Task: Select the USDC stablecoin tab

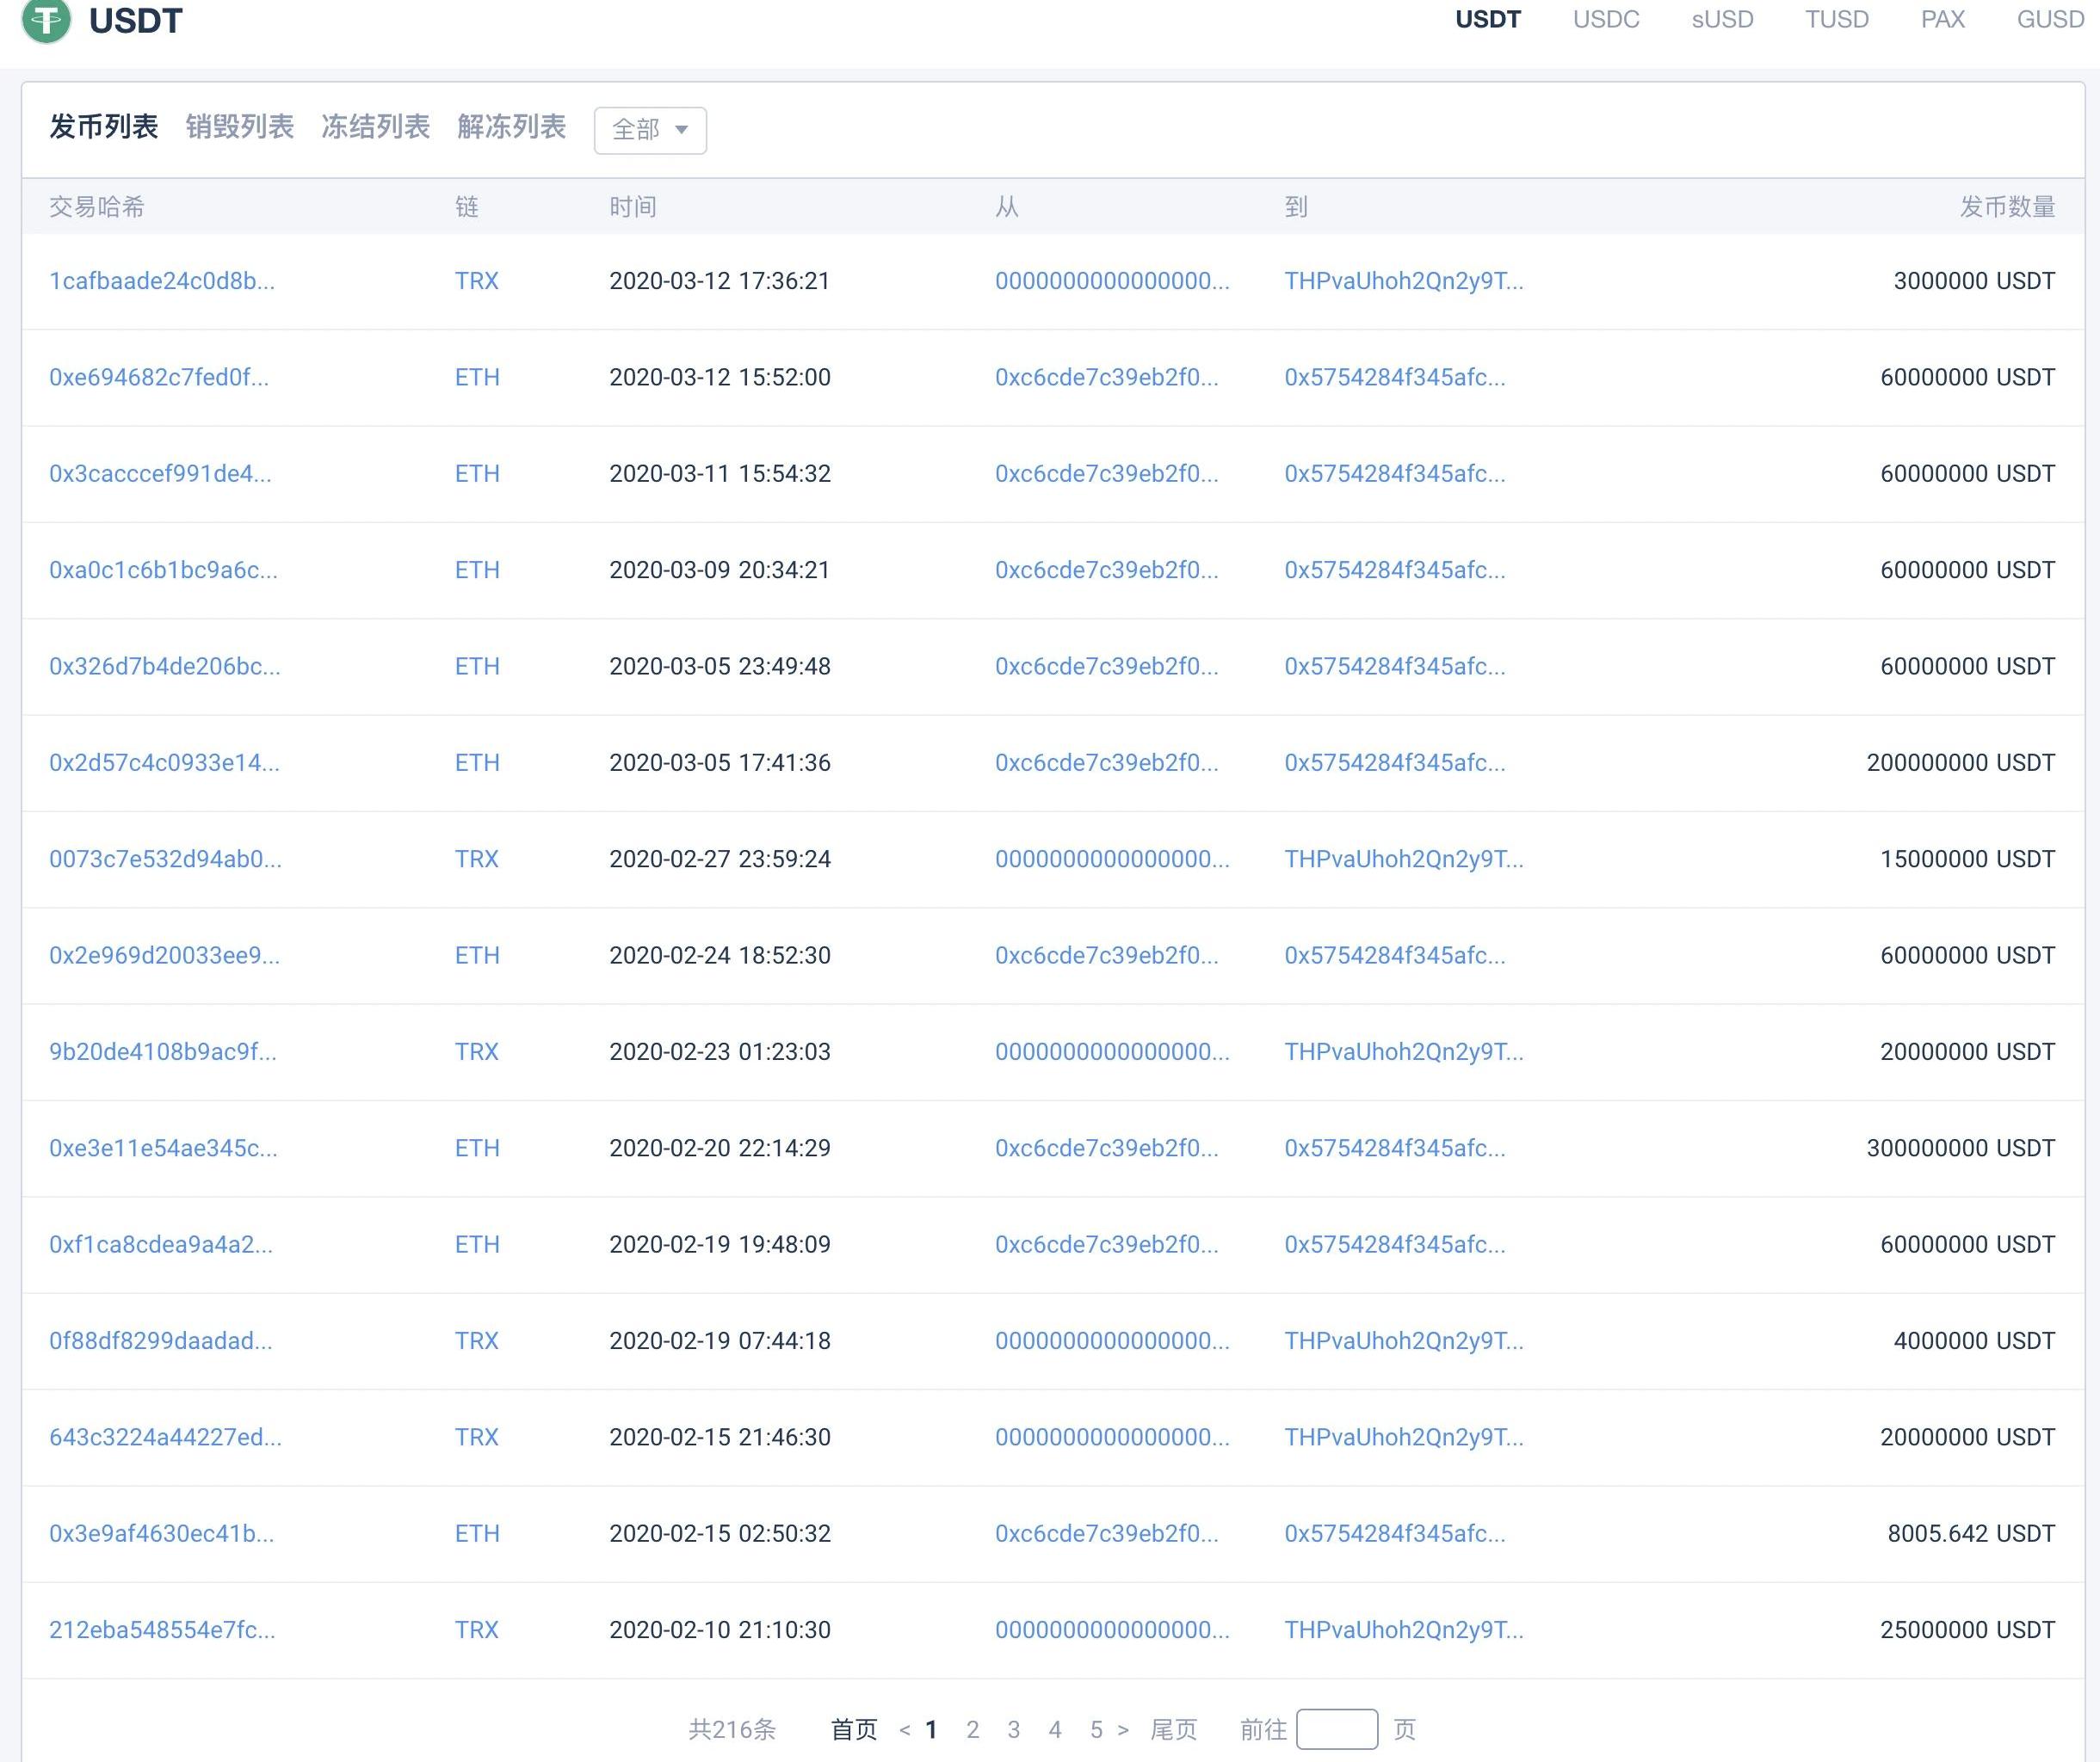Action: [1605, 20]
